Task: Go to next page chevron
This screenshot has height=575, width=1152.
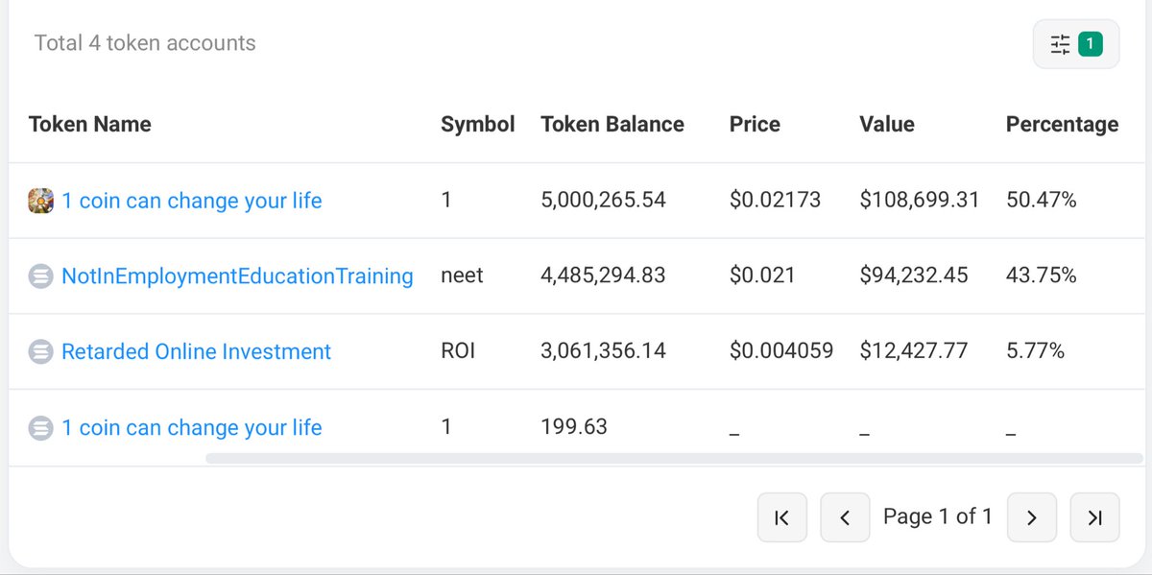Action: [1032, 517]
